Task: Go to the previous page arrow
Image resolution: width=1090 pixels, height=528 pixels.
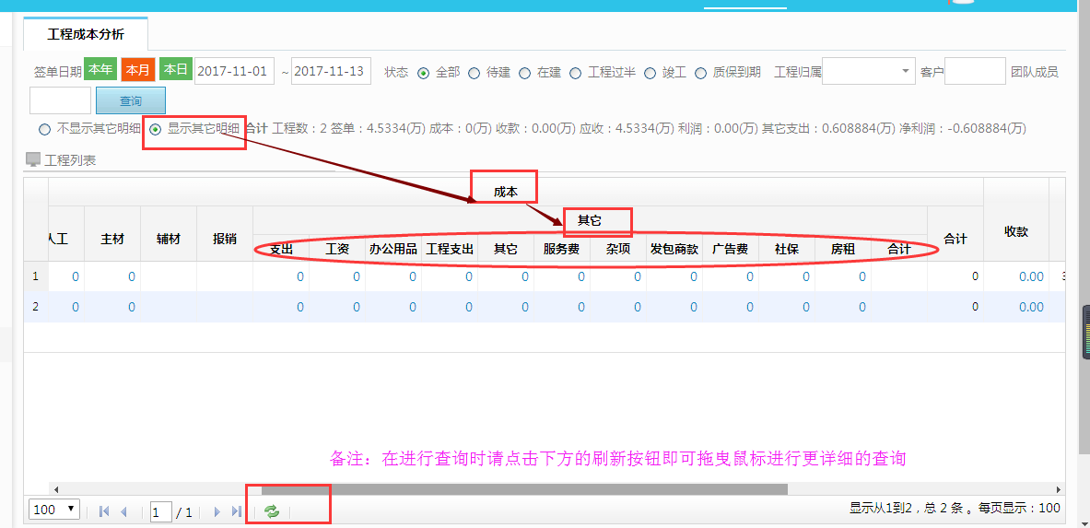Action: (124, 511)
